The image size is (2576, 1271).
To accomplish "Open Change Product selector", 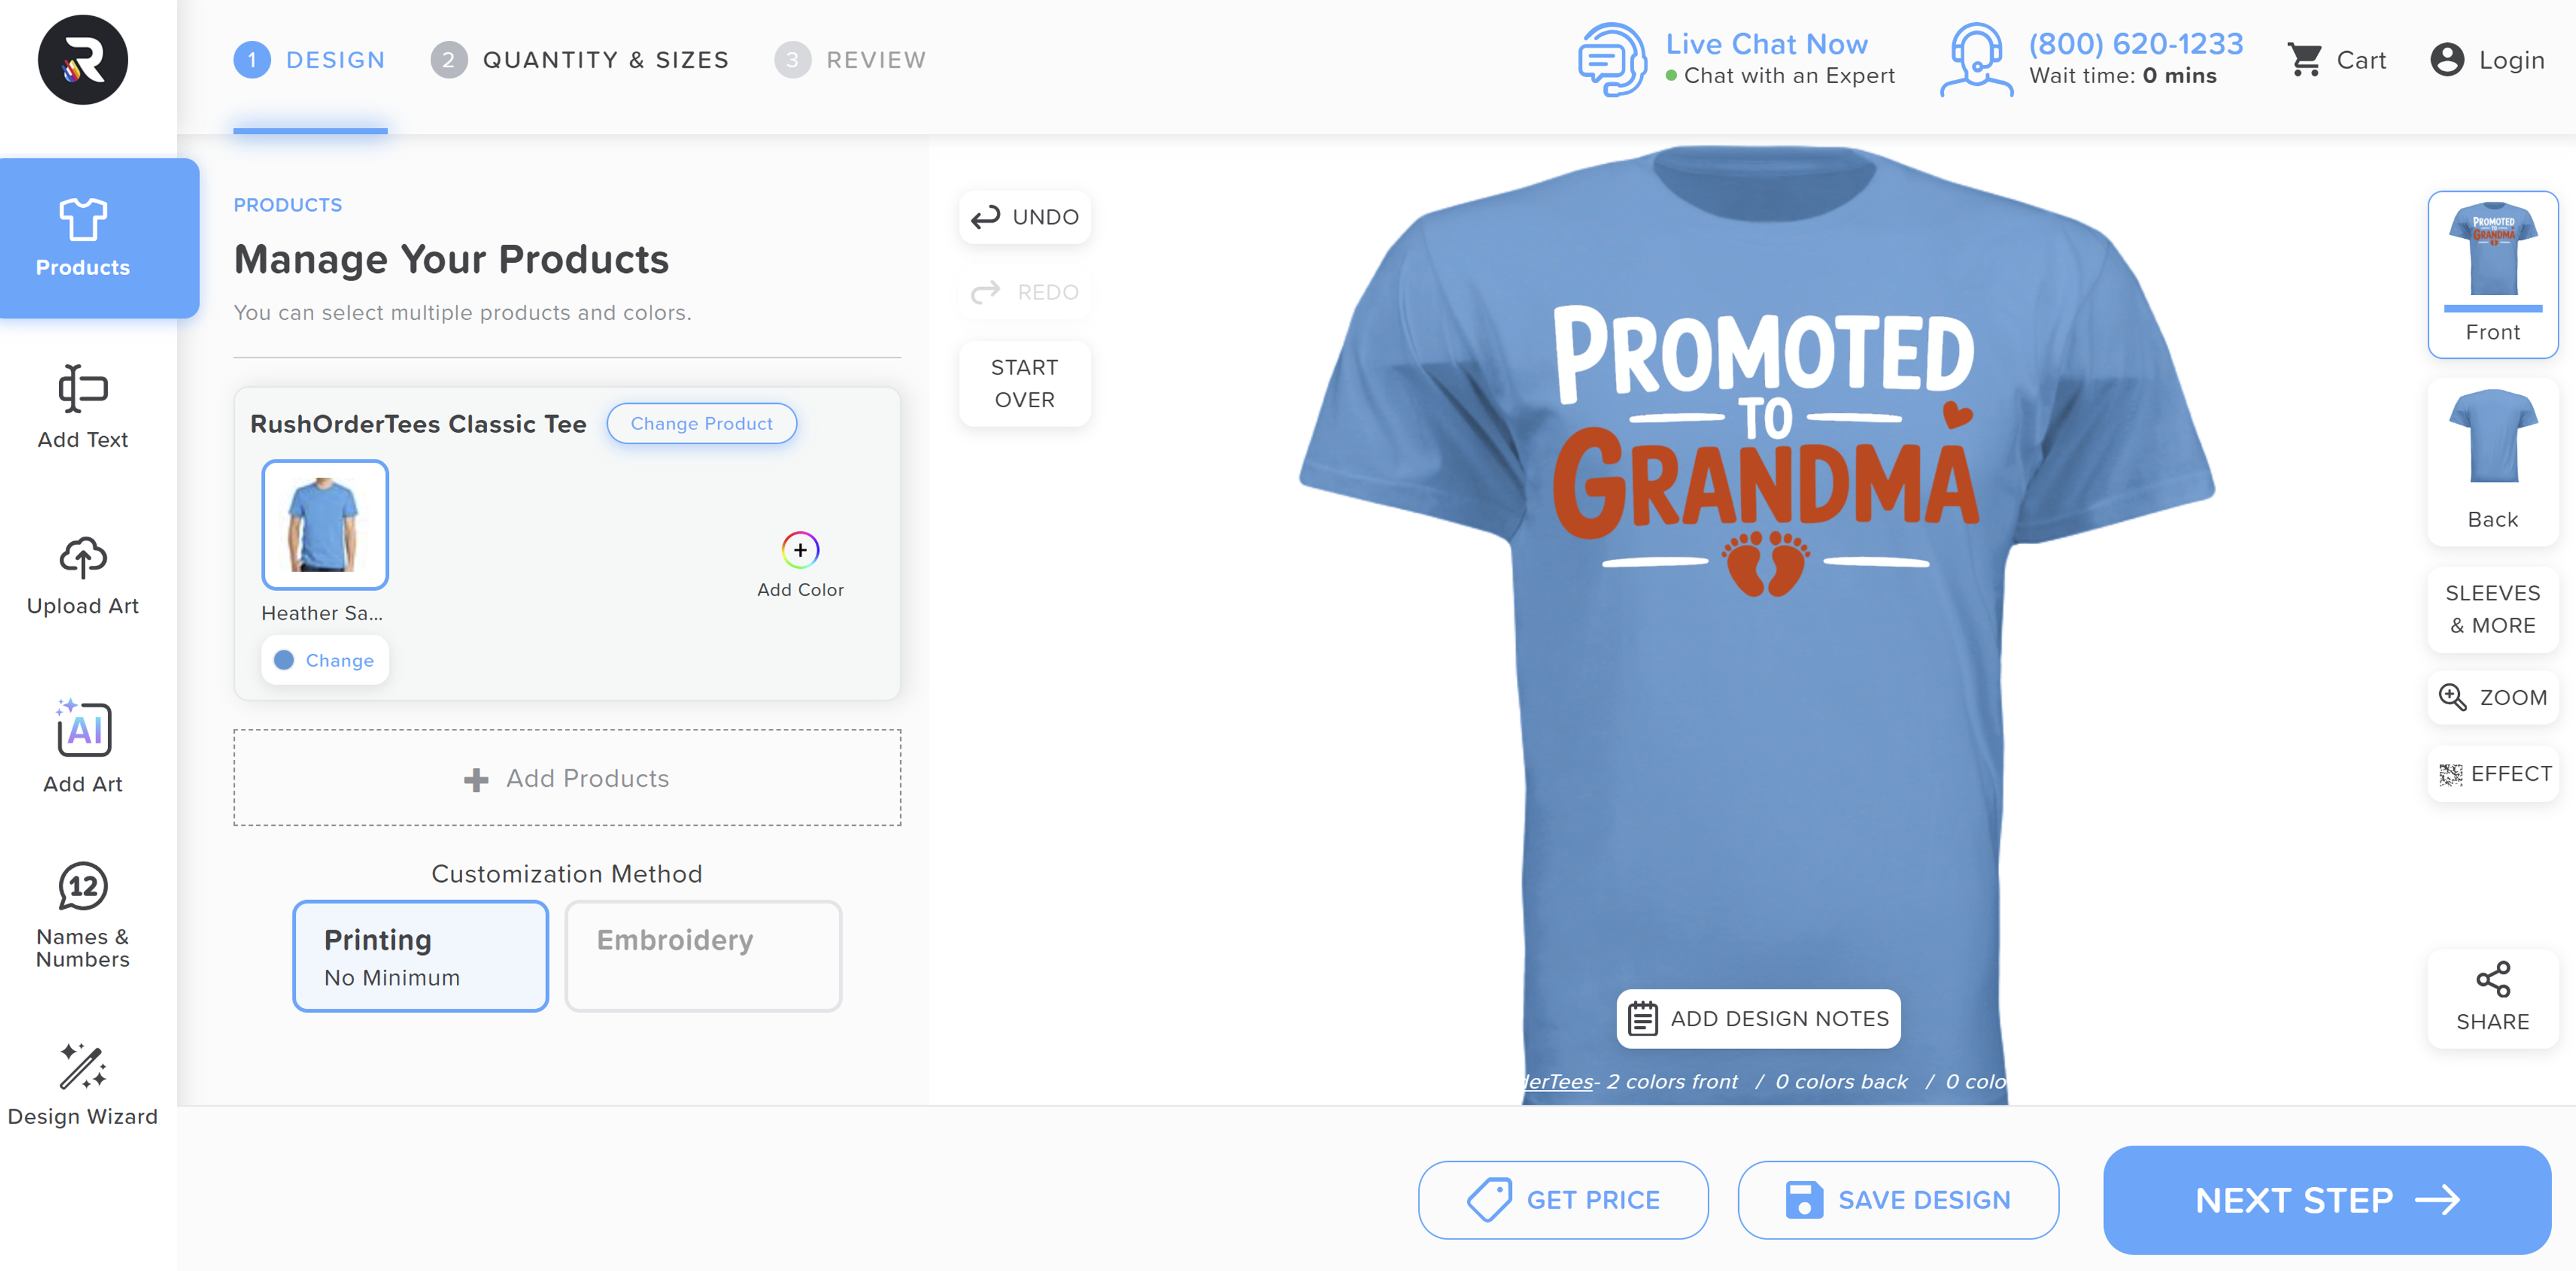I will [x=701, y=423].
